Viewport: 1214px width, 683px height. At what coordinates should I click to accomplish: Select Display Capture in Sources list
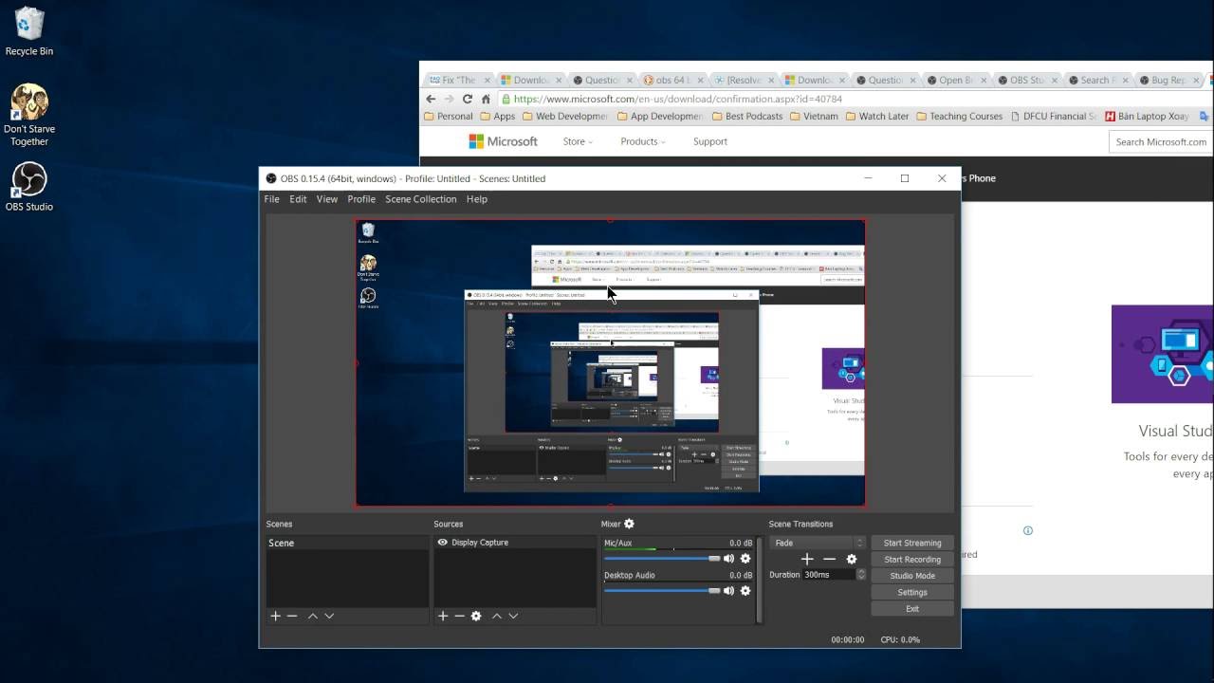515,543
